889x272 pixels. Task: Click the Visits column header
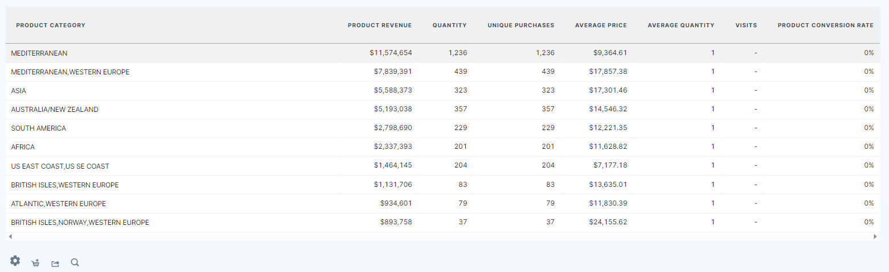746,26
